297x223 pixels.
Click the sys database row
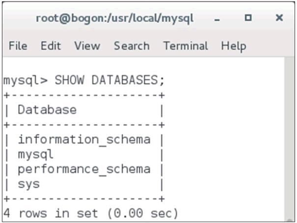pyautogui.click(x=29, y=184)
